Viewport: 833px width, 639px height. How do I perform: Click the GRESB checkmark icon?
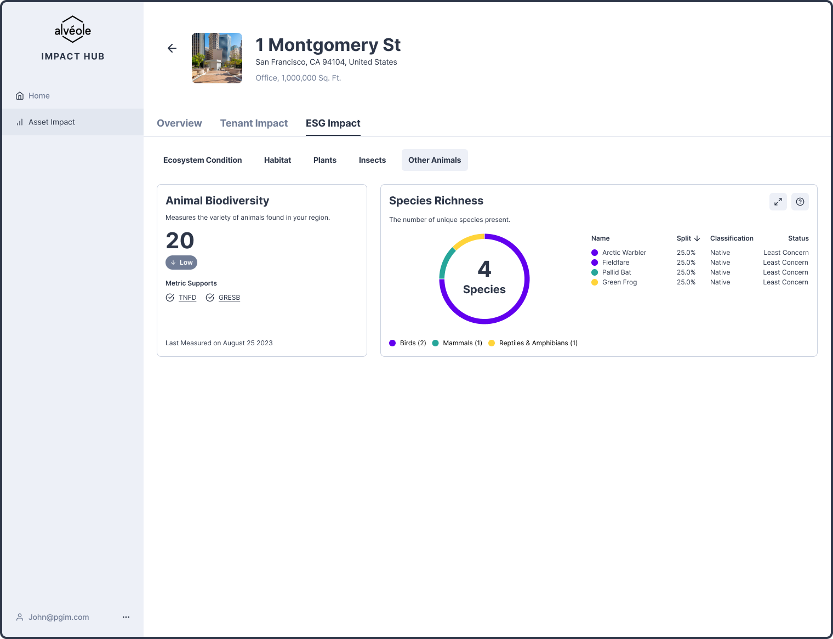210,298
